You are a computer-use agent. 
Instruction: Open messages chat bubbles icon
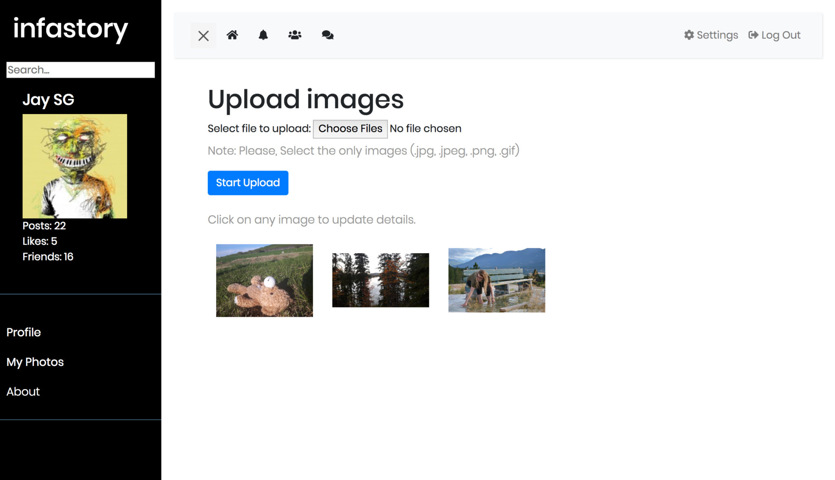pos(327,35)
